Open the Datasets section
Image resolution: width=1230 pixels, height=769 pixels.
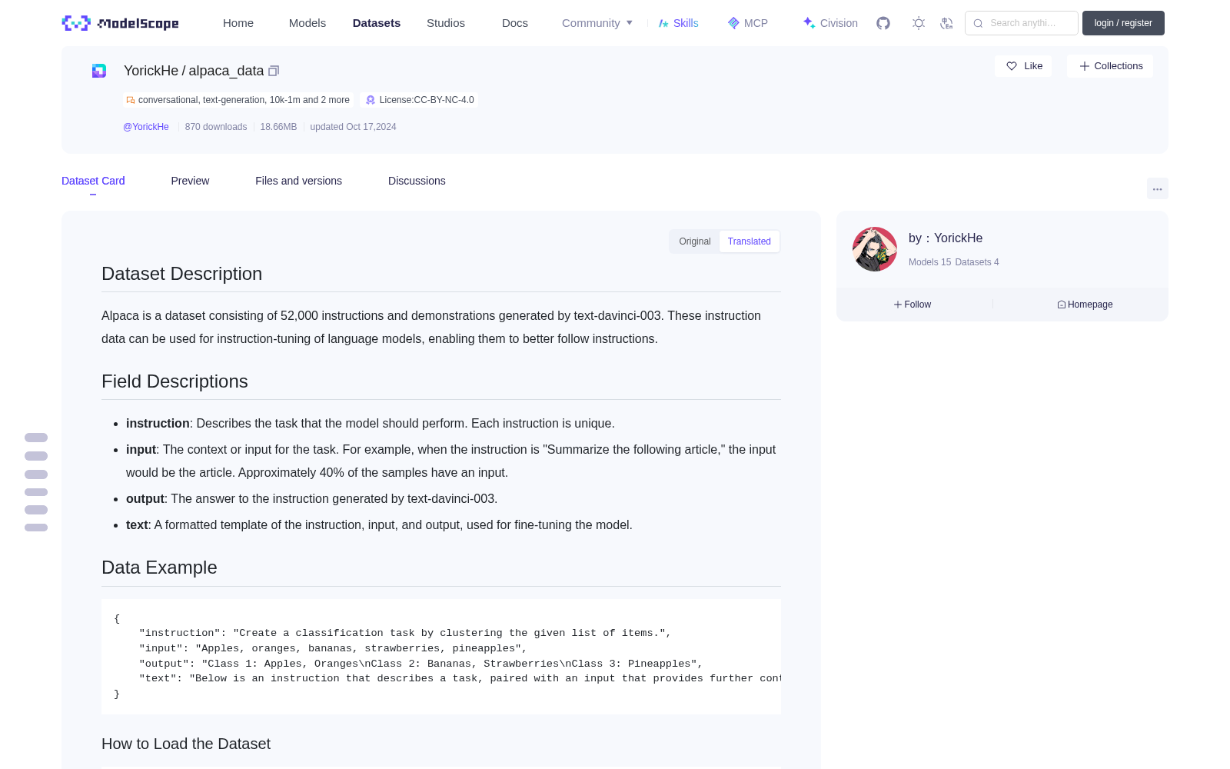(x=377, y=23)
